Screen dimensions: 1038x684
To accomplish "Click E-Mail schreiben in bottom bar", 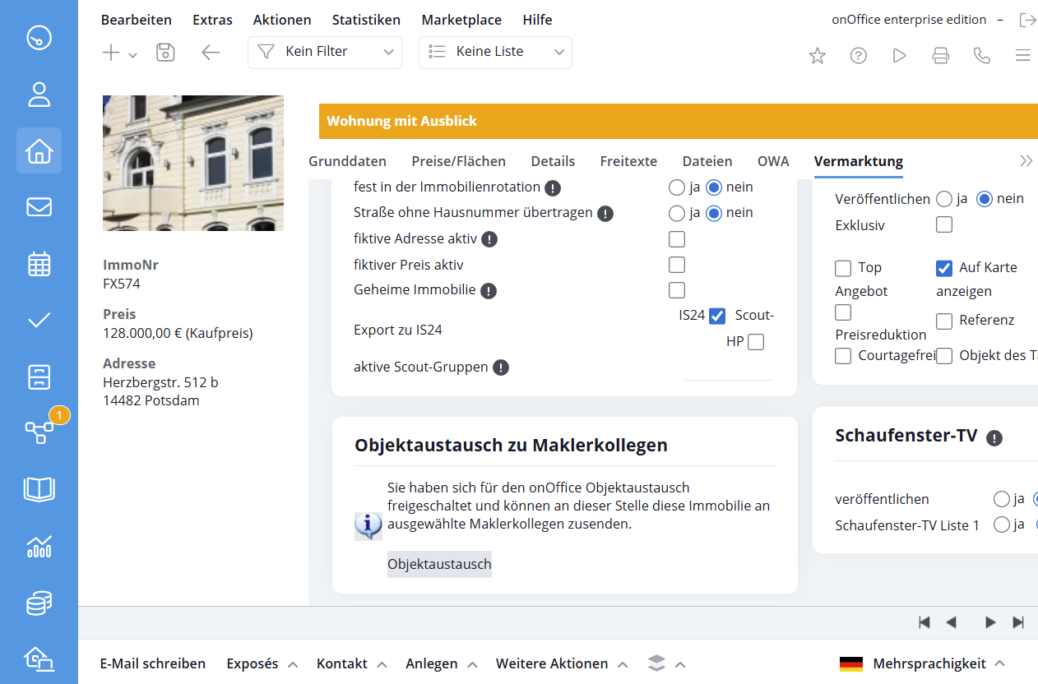I will (x=152, y=663).
